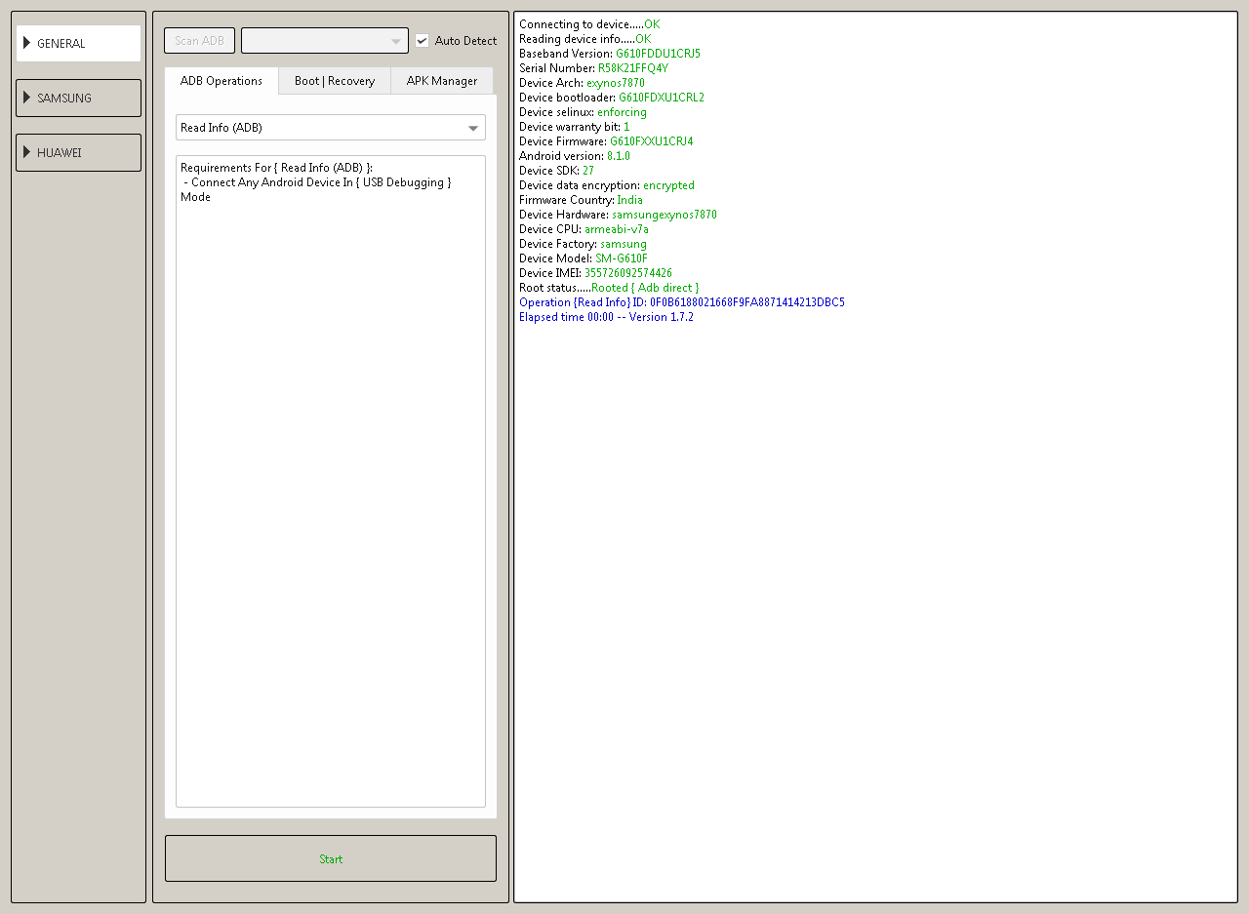Uncheck the Auto Detect checkbox
Image resolution: width=1249 pixels, height=914 pixels.
click(x=423, y=41)
